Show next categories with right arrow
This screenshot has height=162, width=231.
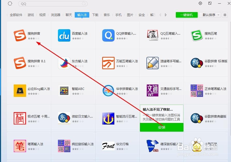tap(166, 15)
